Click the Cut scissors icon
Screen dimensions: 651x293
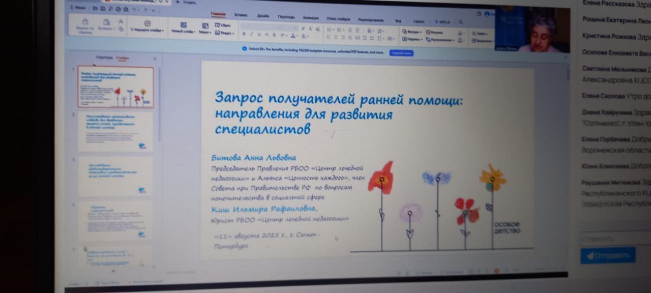coord(121,21)
